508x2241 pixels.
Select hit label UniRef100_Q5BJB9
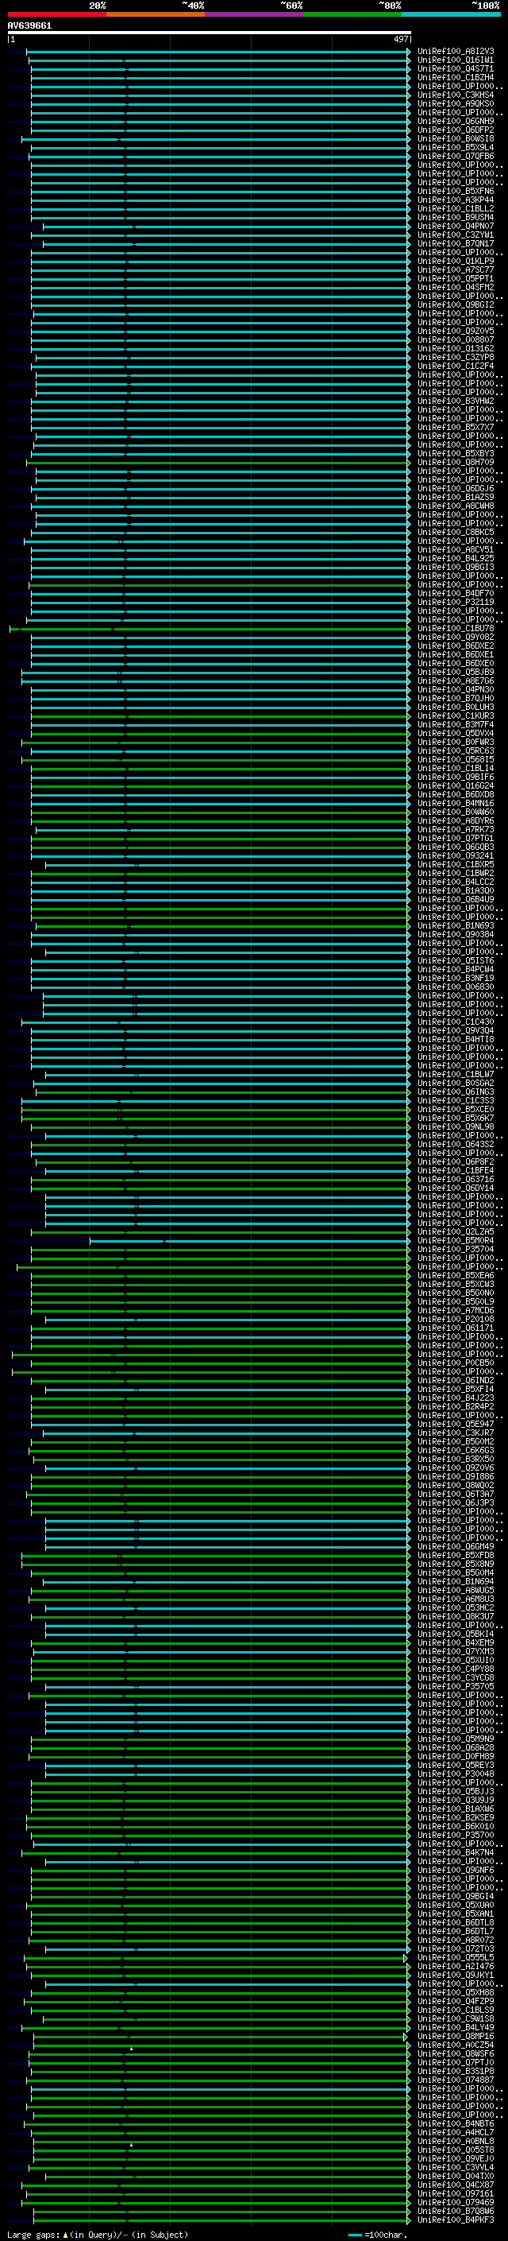(x=456, y=672)
